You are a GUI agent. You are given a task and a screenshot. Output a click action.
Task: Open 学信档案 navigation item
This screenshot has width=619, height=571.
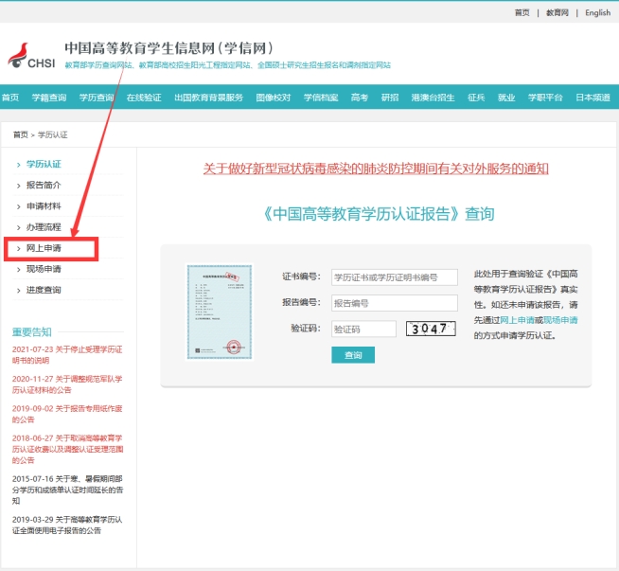click(321, 98)
